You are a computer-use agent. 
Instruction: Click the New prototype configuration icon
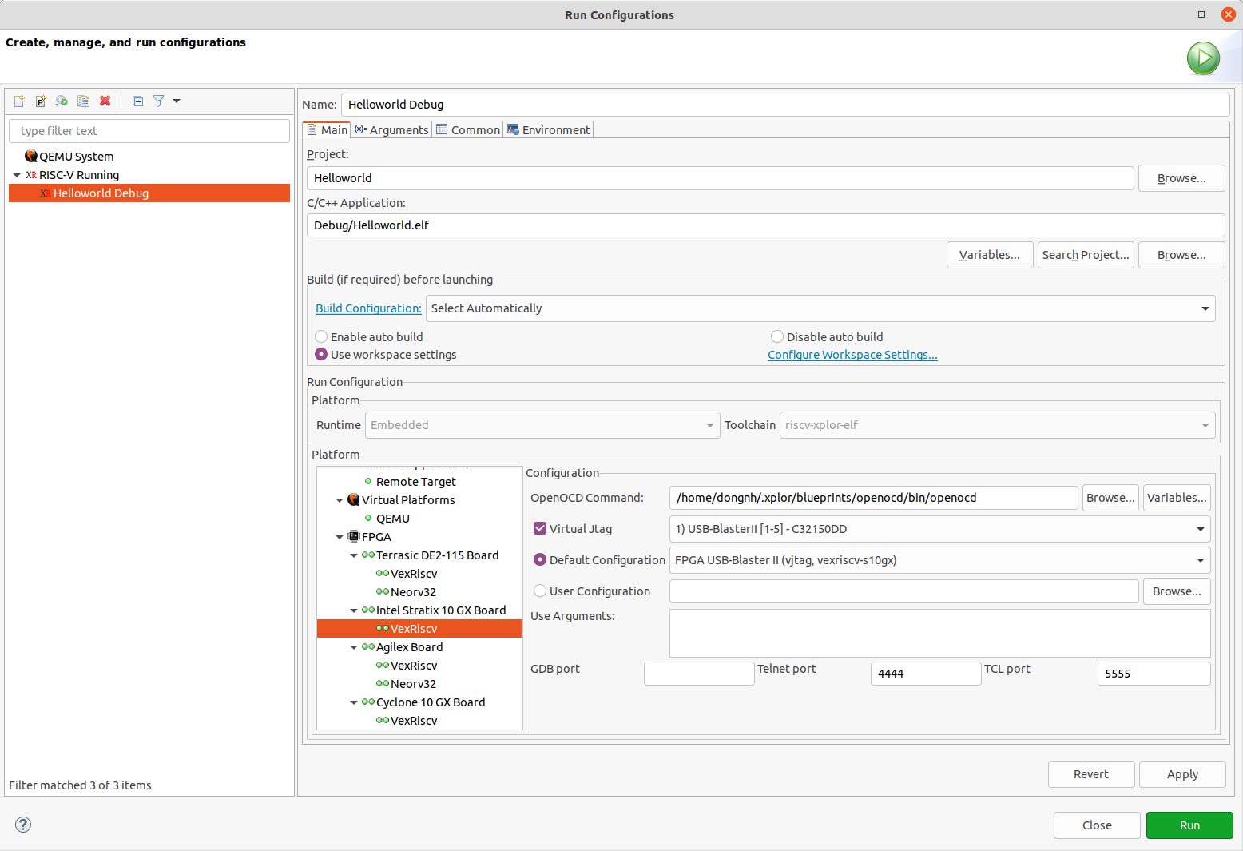click(x=41, y=101)
